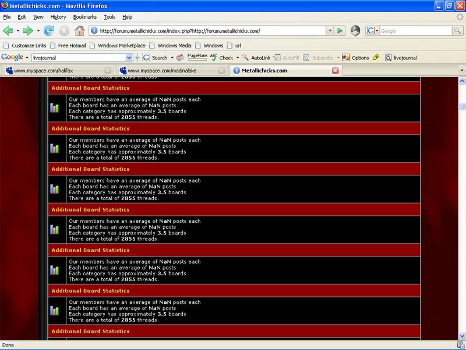The image size is (466, 350).
Task: Click the Subscribe toolbar button
Action: pos(318,58)
